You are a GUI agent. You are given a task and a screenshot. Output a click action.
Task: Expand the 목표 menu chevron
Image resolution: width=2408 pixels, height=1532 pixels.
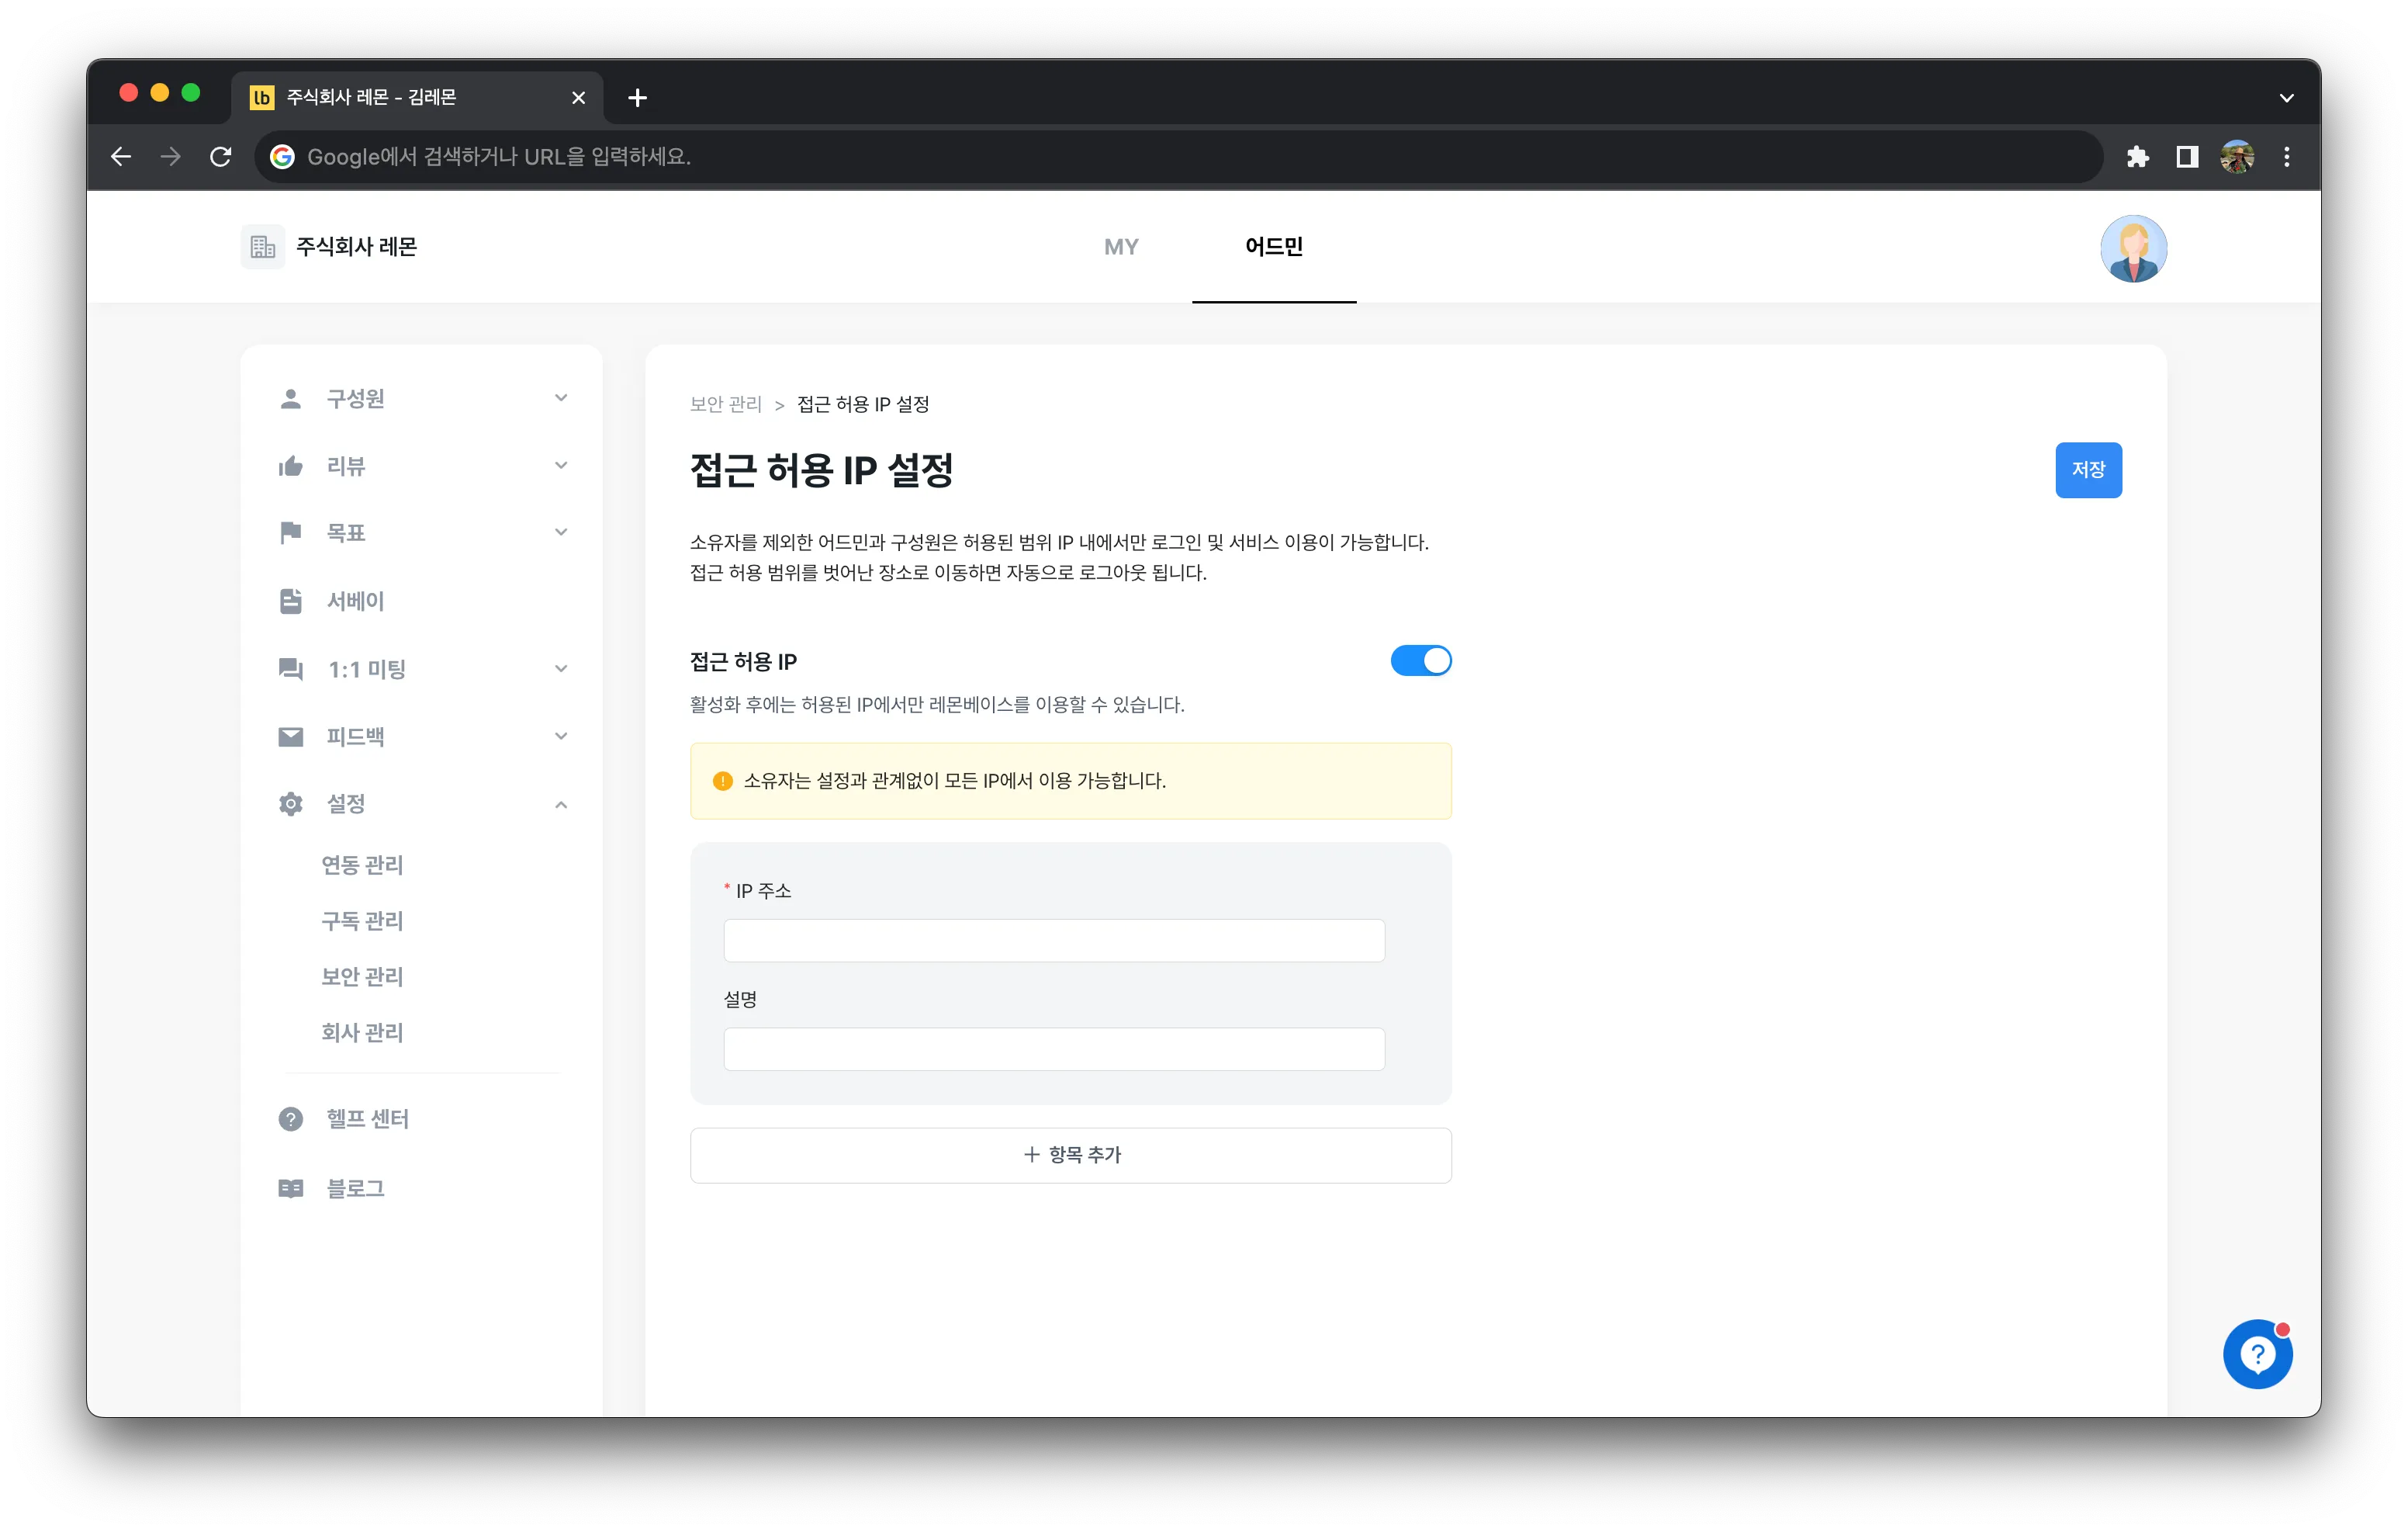(x=560, y=532)
